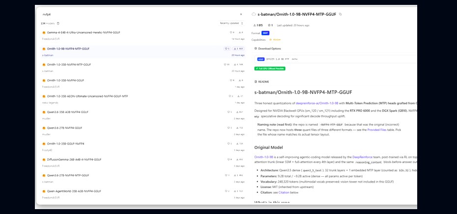The image size is (457, 214).
Task: Open deepreinforce-ai/Ornith-1.0-9B link
Action: coord(317,103)
